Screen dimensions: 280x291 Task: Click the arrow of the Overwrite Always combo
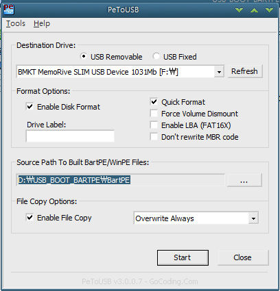(x=253, y=218)
